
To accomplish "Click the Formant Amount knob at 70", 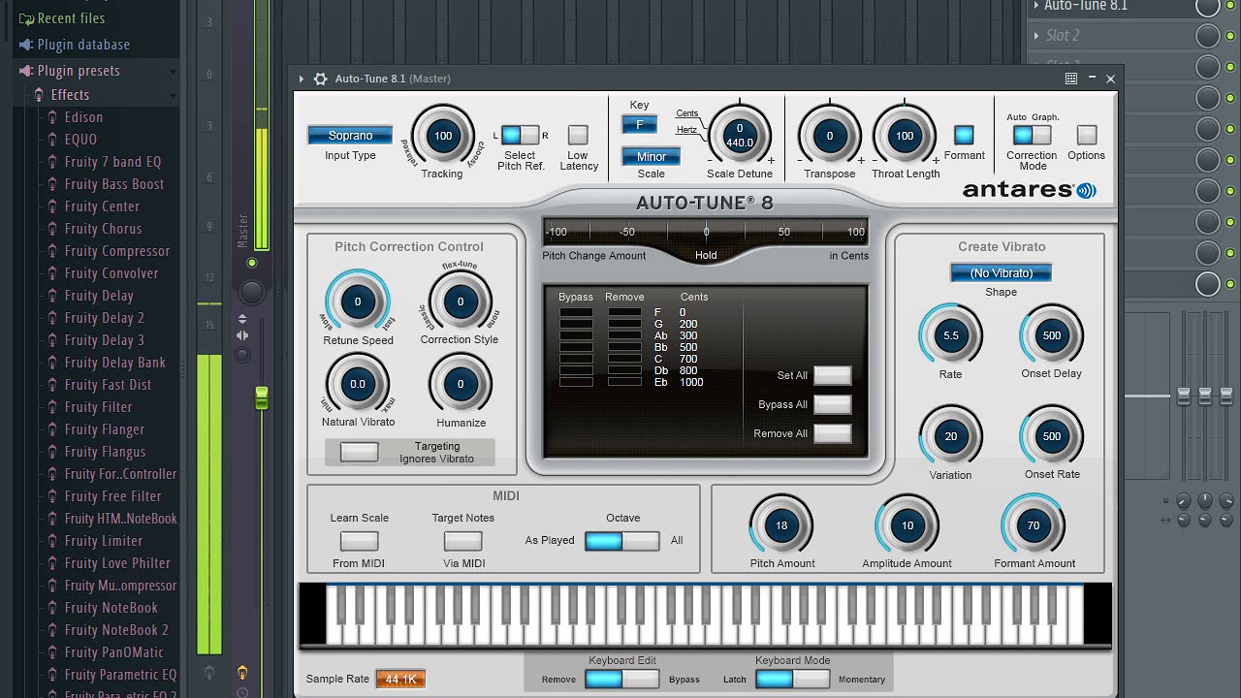I will [1034, 525].
